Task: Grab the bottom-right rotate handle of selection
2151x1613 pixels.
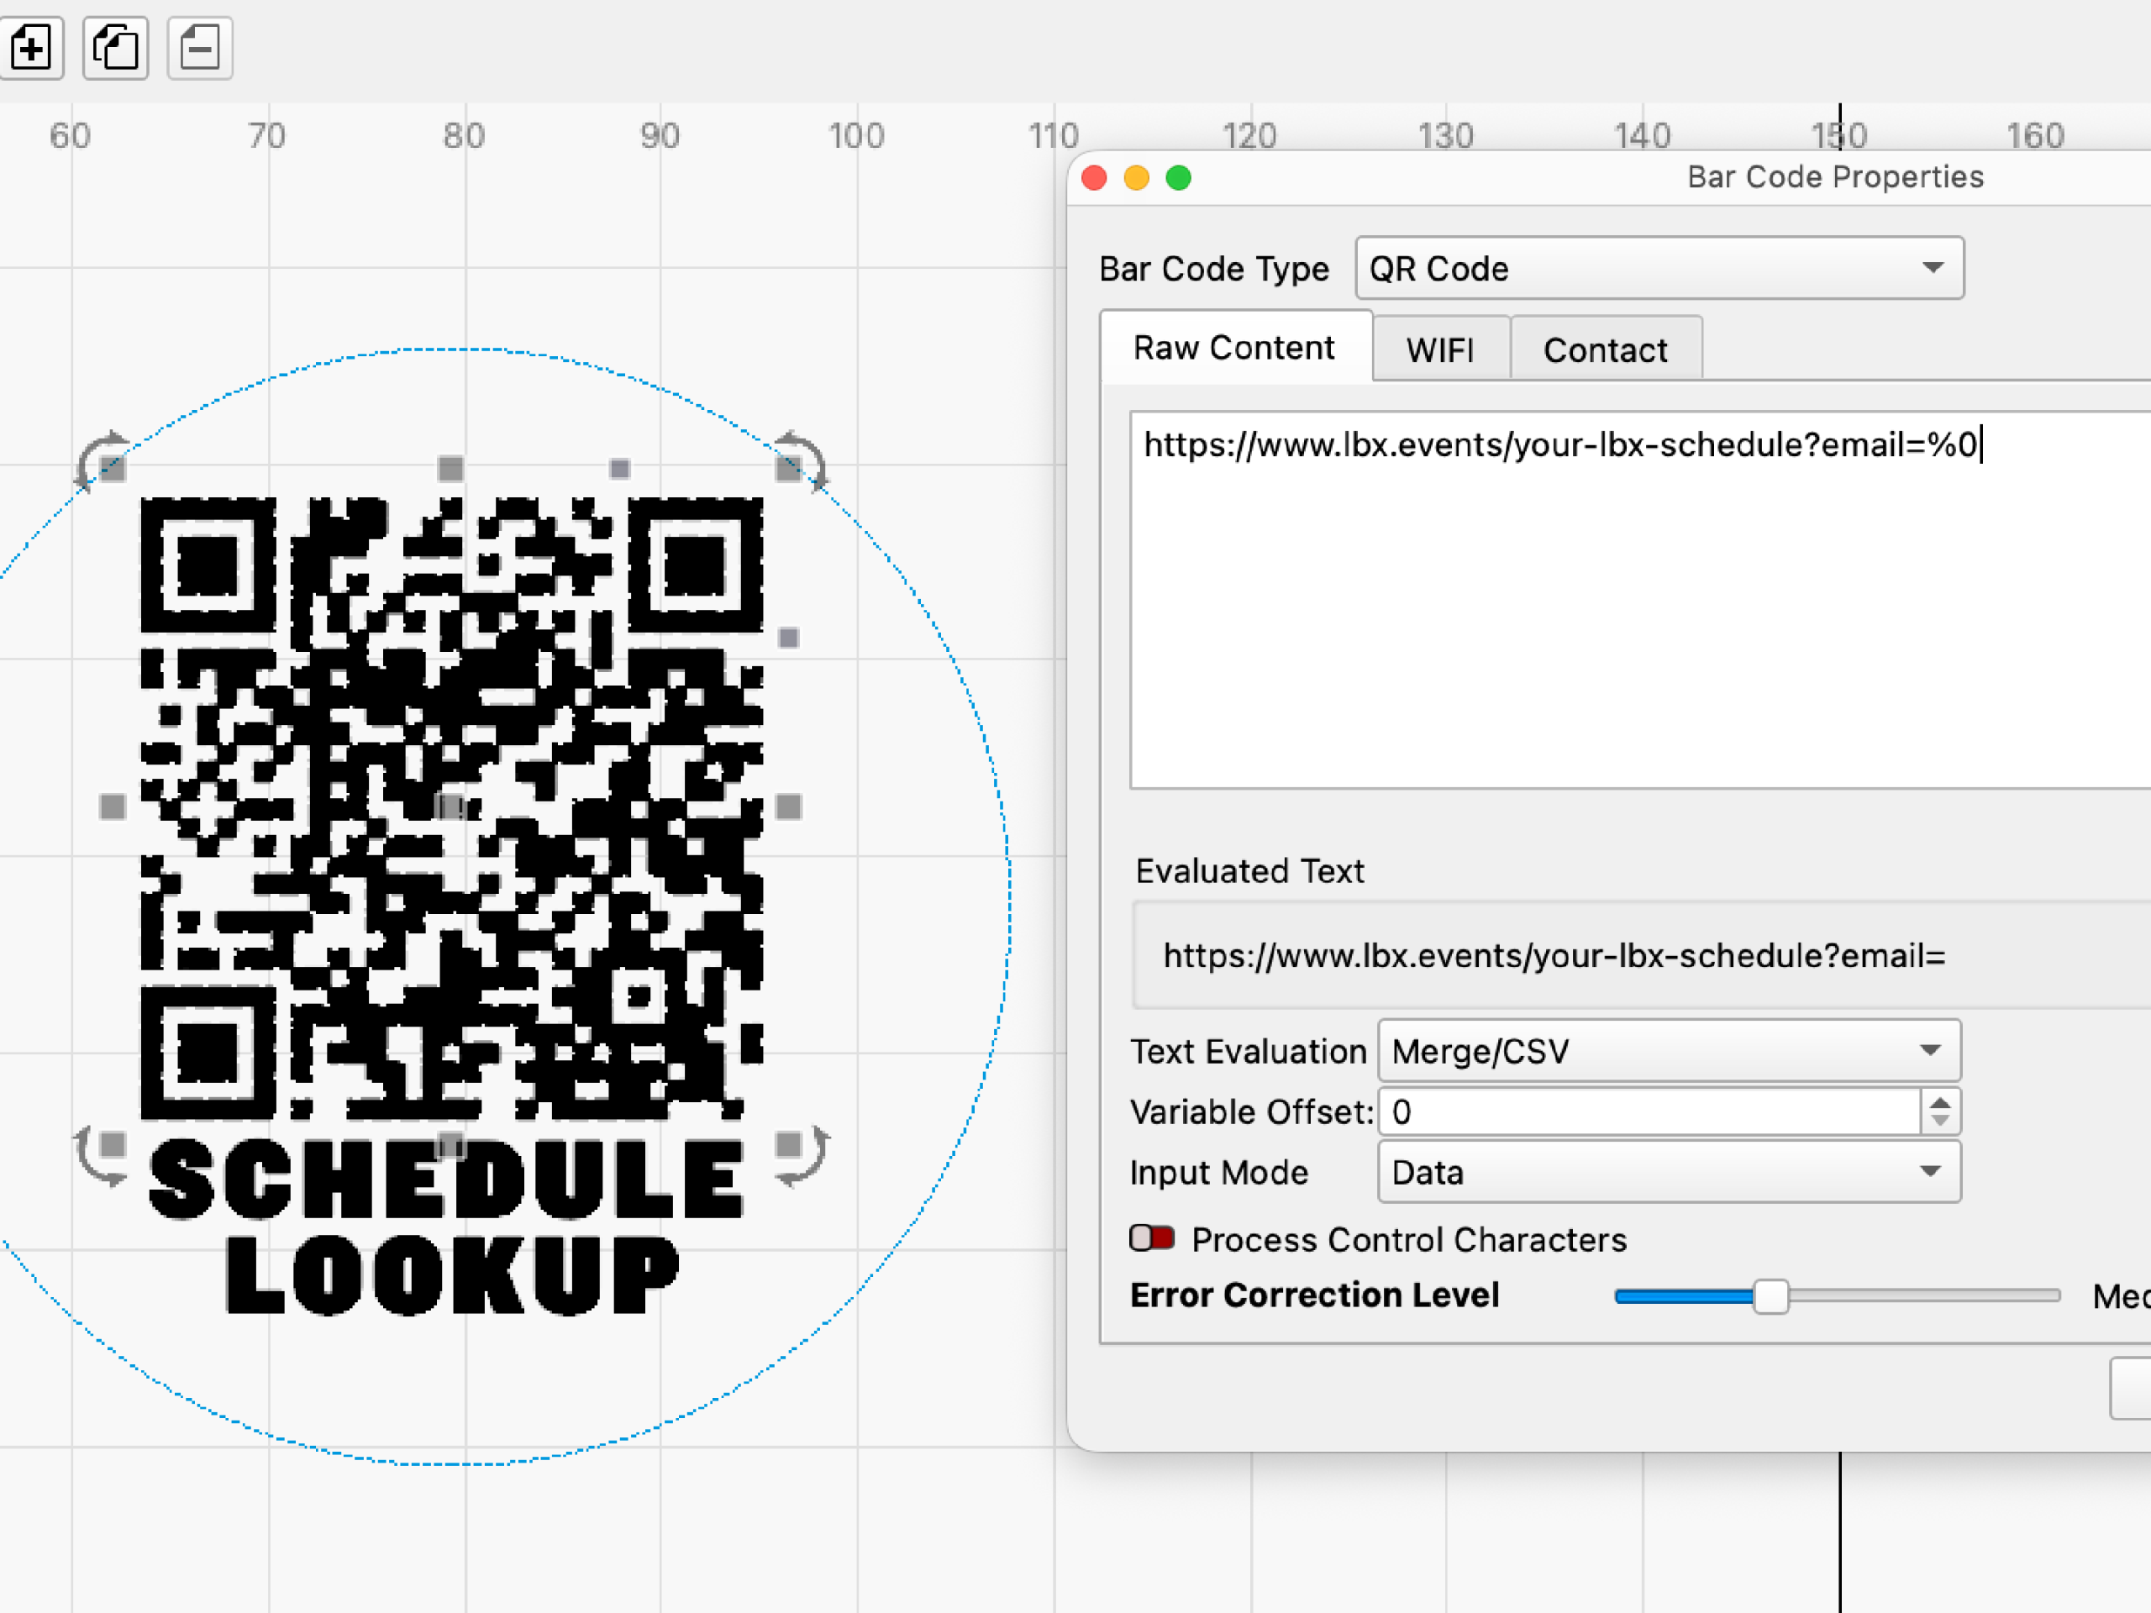Action: click(803, 1157)
